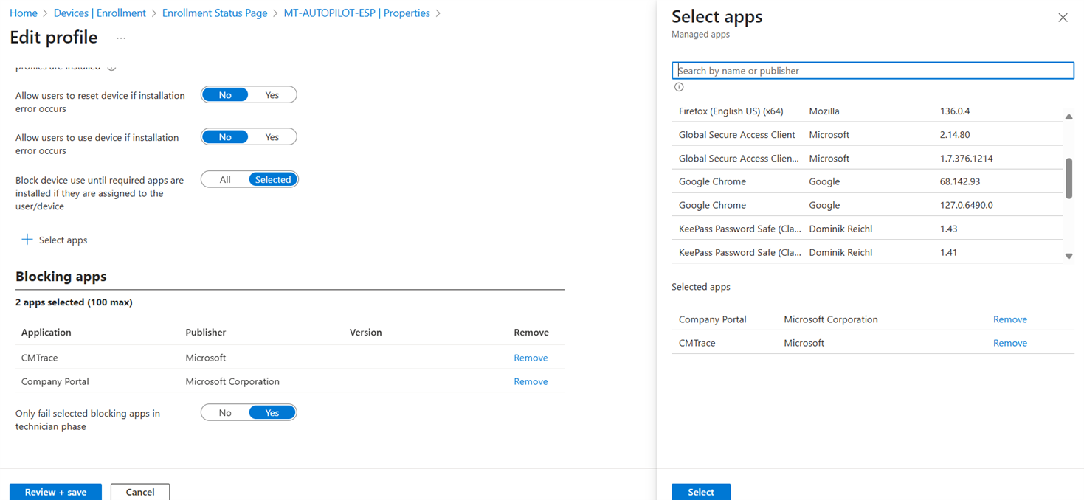
Task: Click CMTrace name in Selected apps
Action: click(697, 343)
